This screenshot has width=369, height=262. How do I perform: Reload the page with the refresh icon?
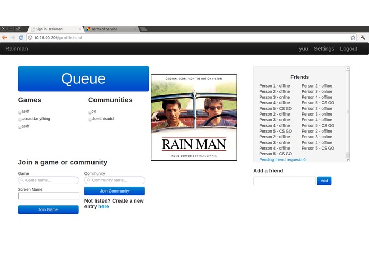(x=21, y=37)
